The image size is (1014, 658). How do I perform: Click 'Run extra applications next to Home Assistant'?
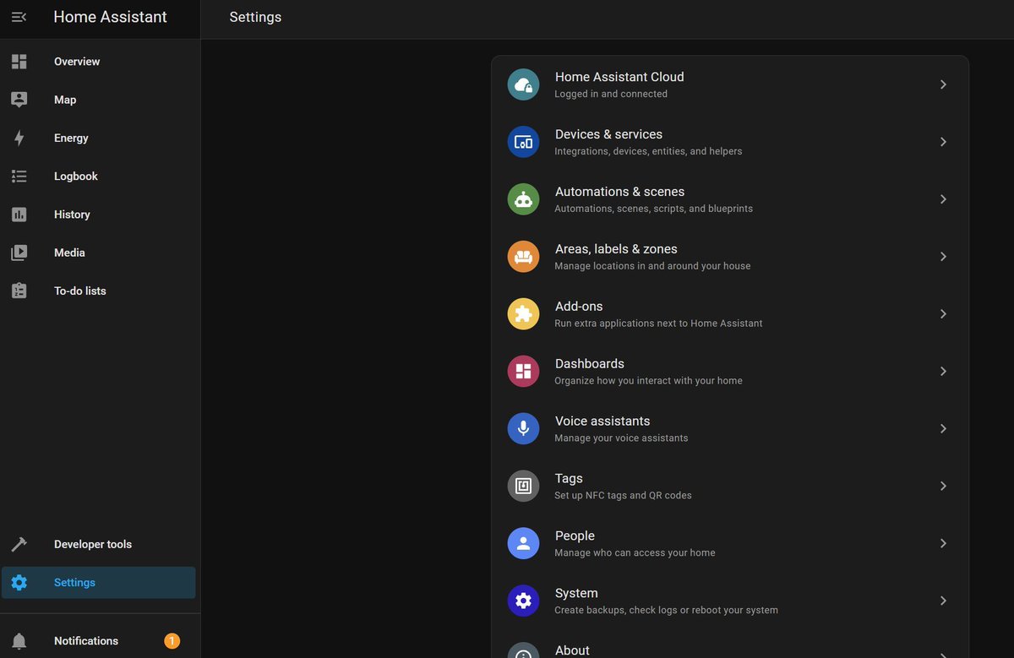tap(658, 324)
